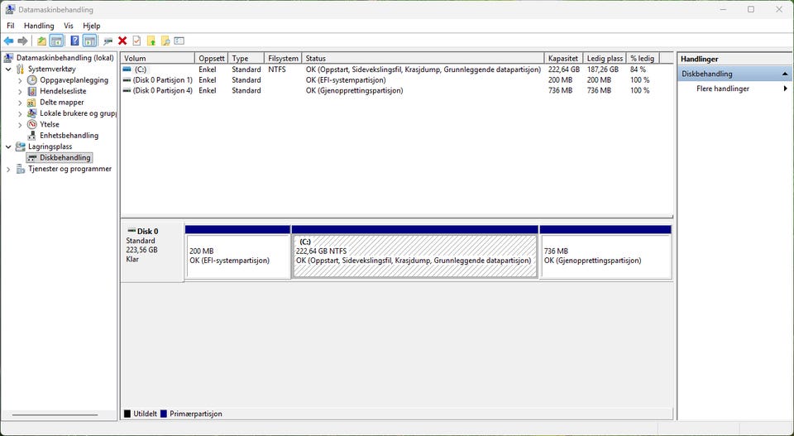Expand Tjenester og programmer node arrow
This screenshot has height=436, width=794.
[x=8, y=169]
